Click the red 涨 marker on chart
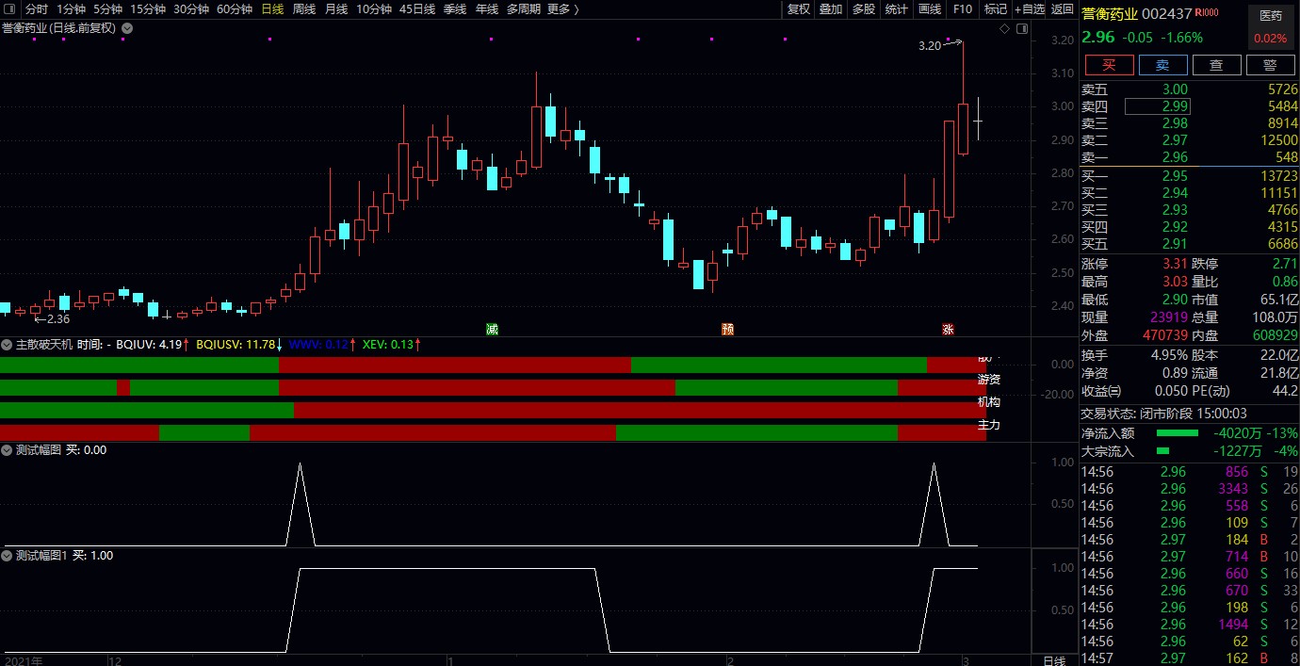The width and height of the screenshot is (1300, 666). tap(948, 329)
